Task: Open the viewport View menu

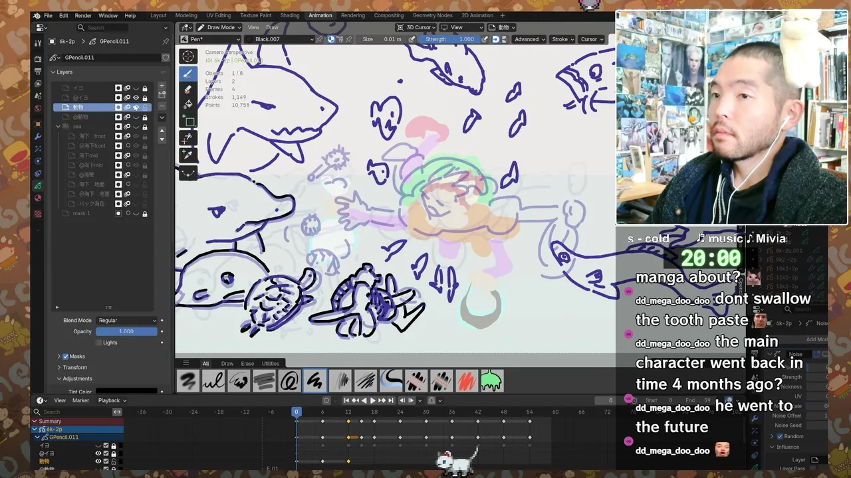Action: pyautogui.click(x=253, y=27)
